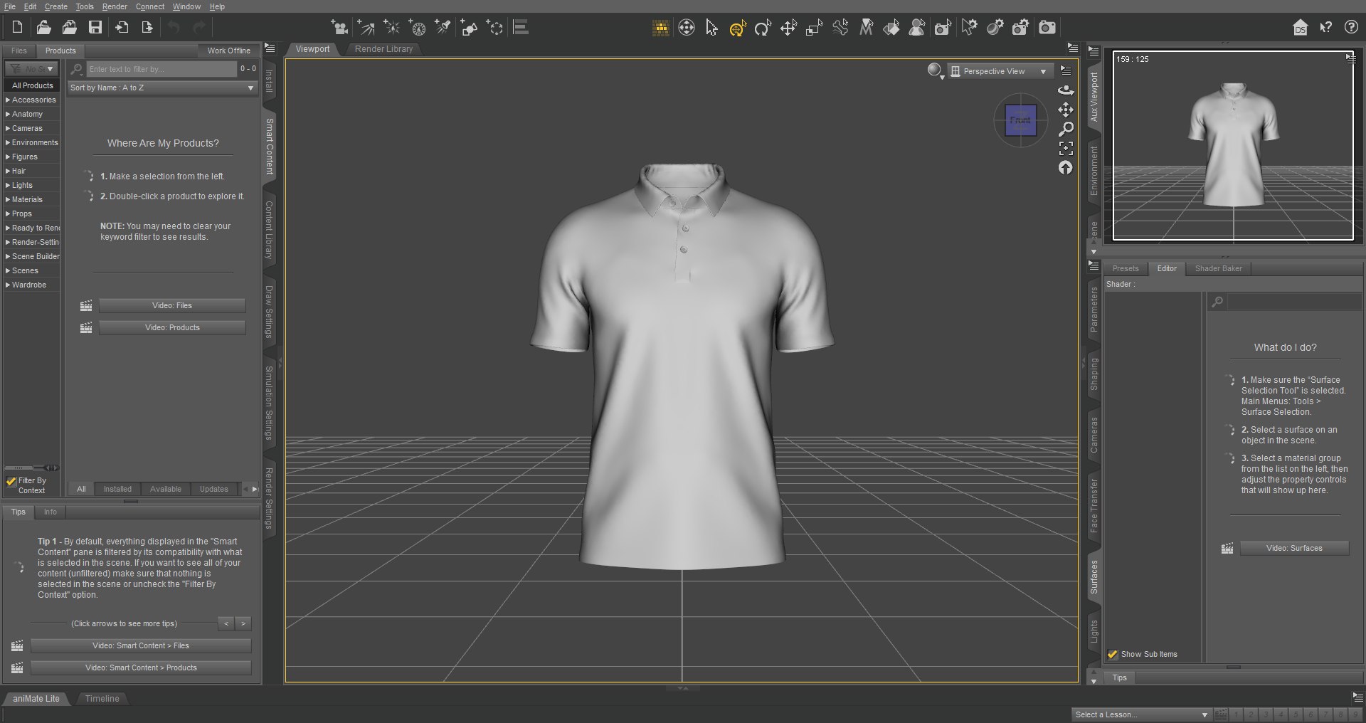
Task: Switch to Render Library tab
Action: coord(383,49)
